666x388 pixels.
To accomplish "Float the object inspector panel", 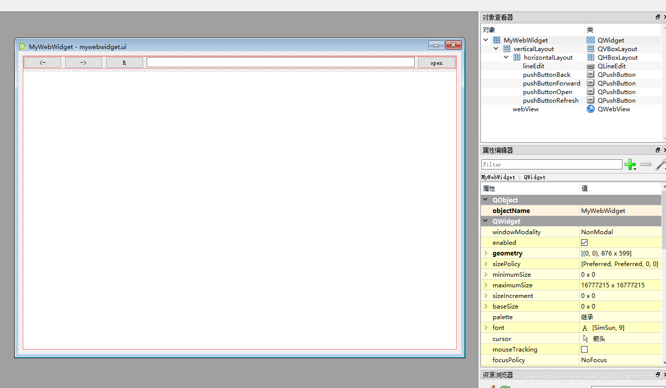I will coord(658,17).
